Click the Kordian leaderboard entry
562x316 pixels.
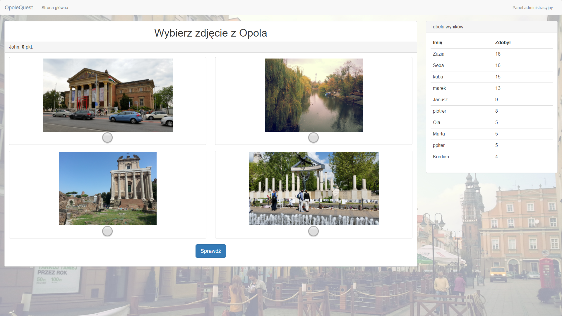click(x=441, y=157)
